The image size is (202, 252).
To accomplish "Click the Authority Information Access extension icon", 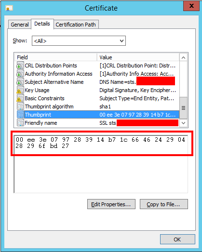I will [20, 74].
